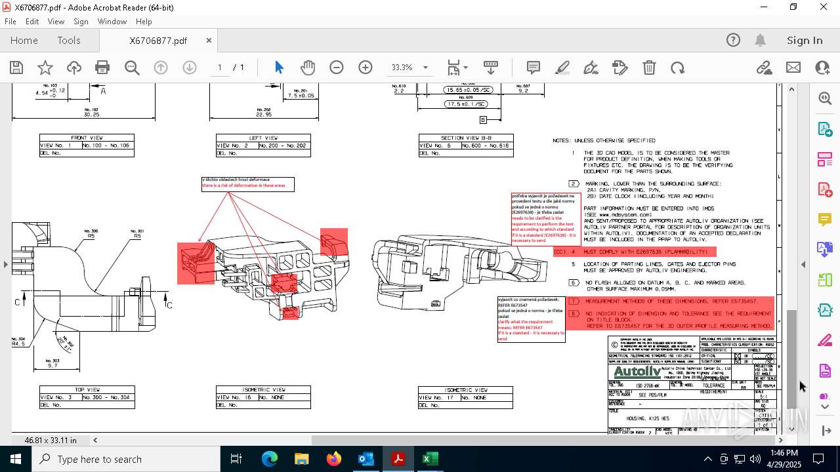Switch to the Tools tab
Screen dimensions: 840x472
click(x=69, y=40)
